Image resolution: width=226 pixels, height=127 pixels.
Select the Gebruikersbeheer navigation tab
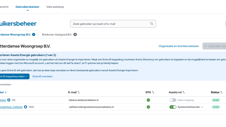pos(27,7)
